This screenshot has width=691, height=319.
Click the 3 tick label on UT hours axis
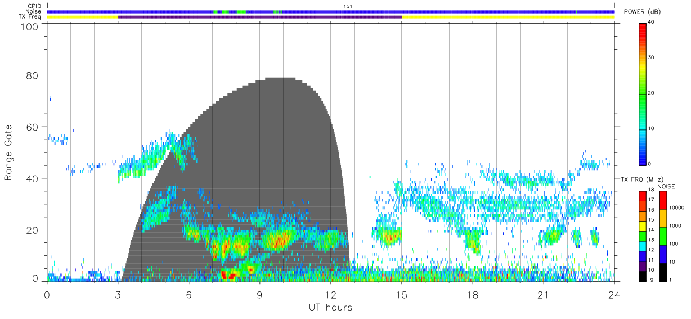tap(118, 295)
